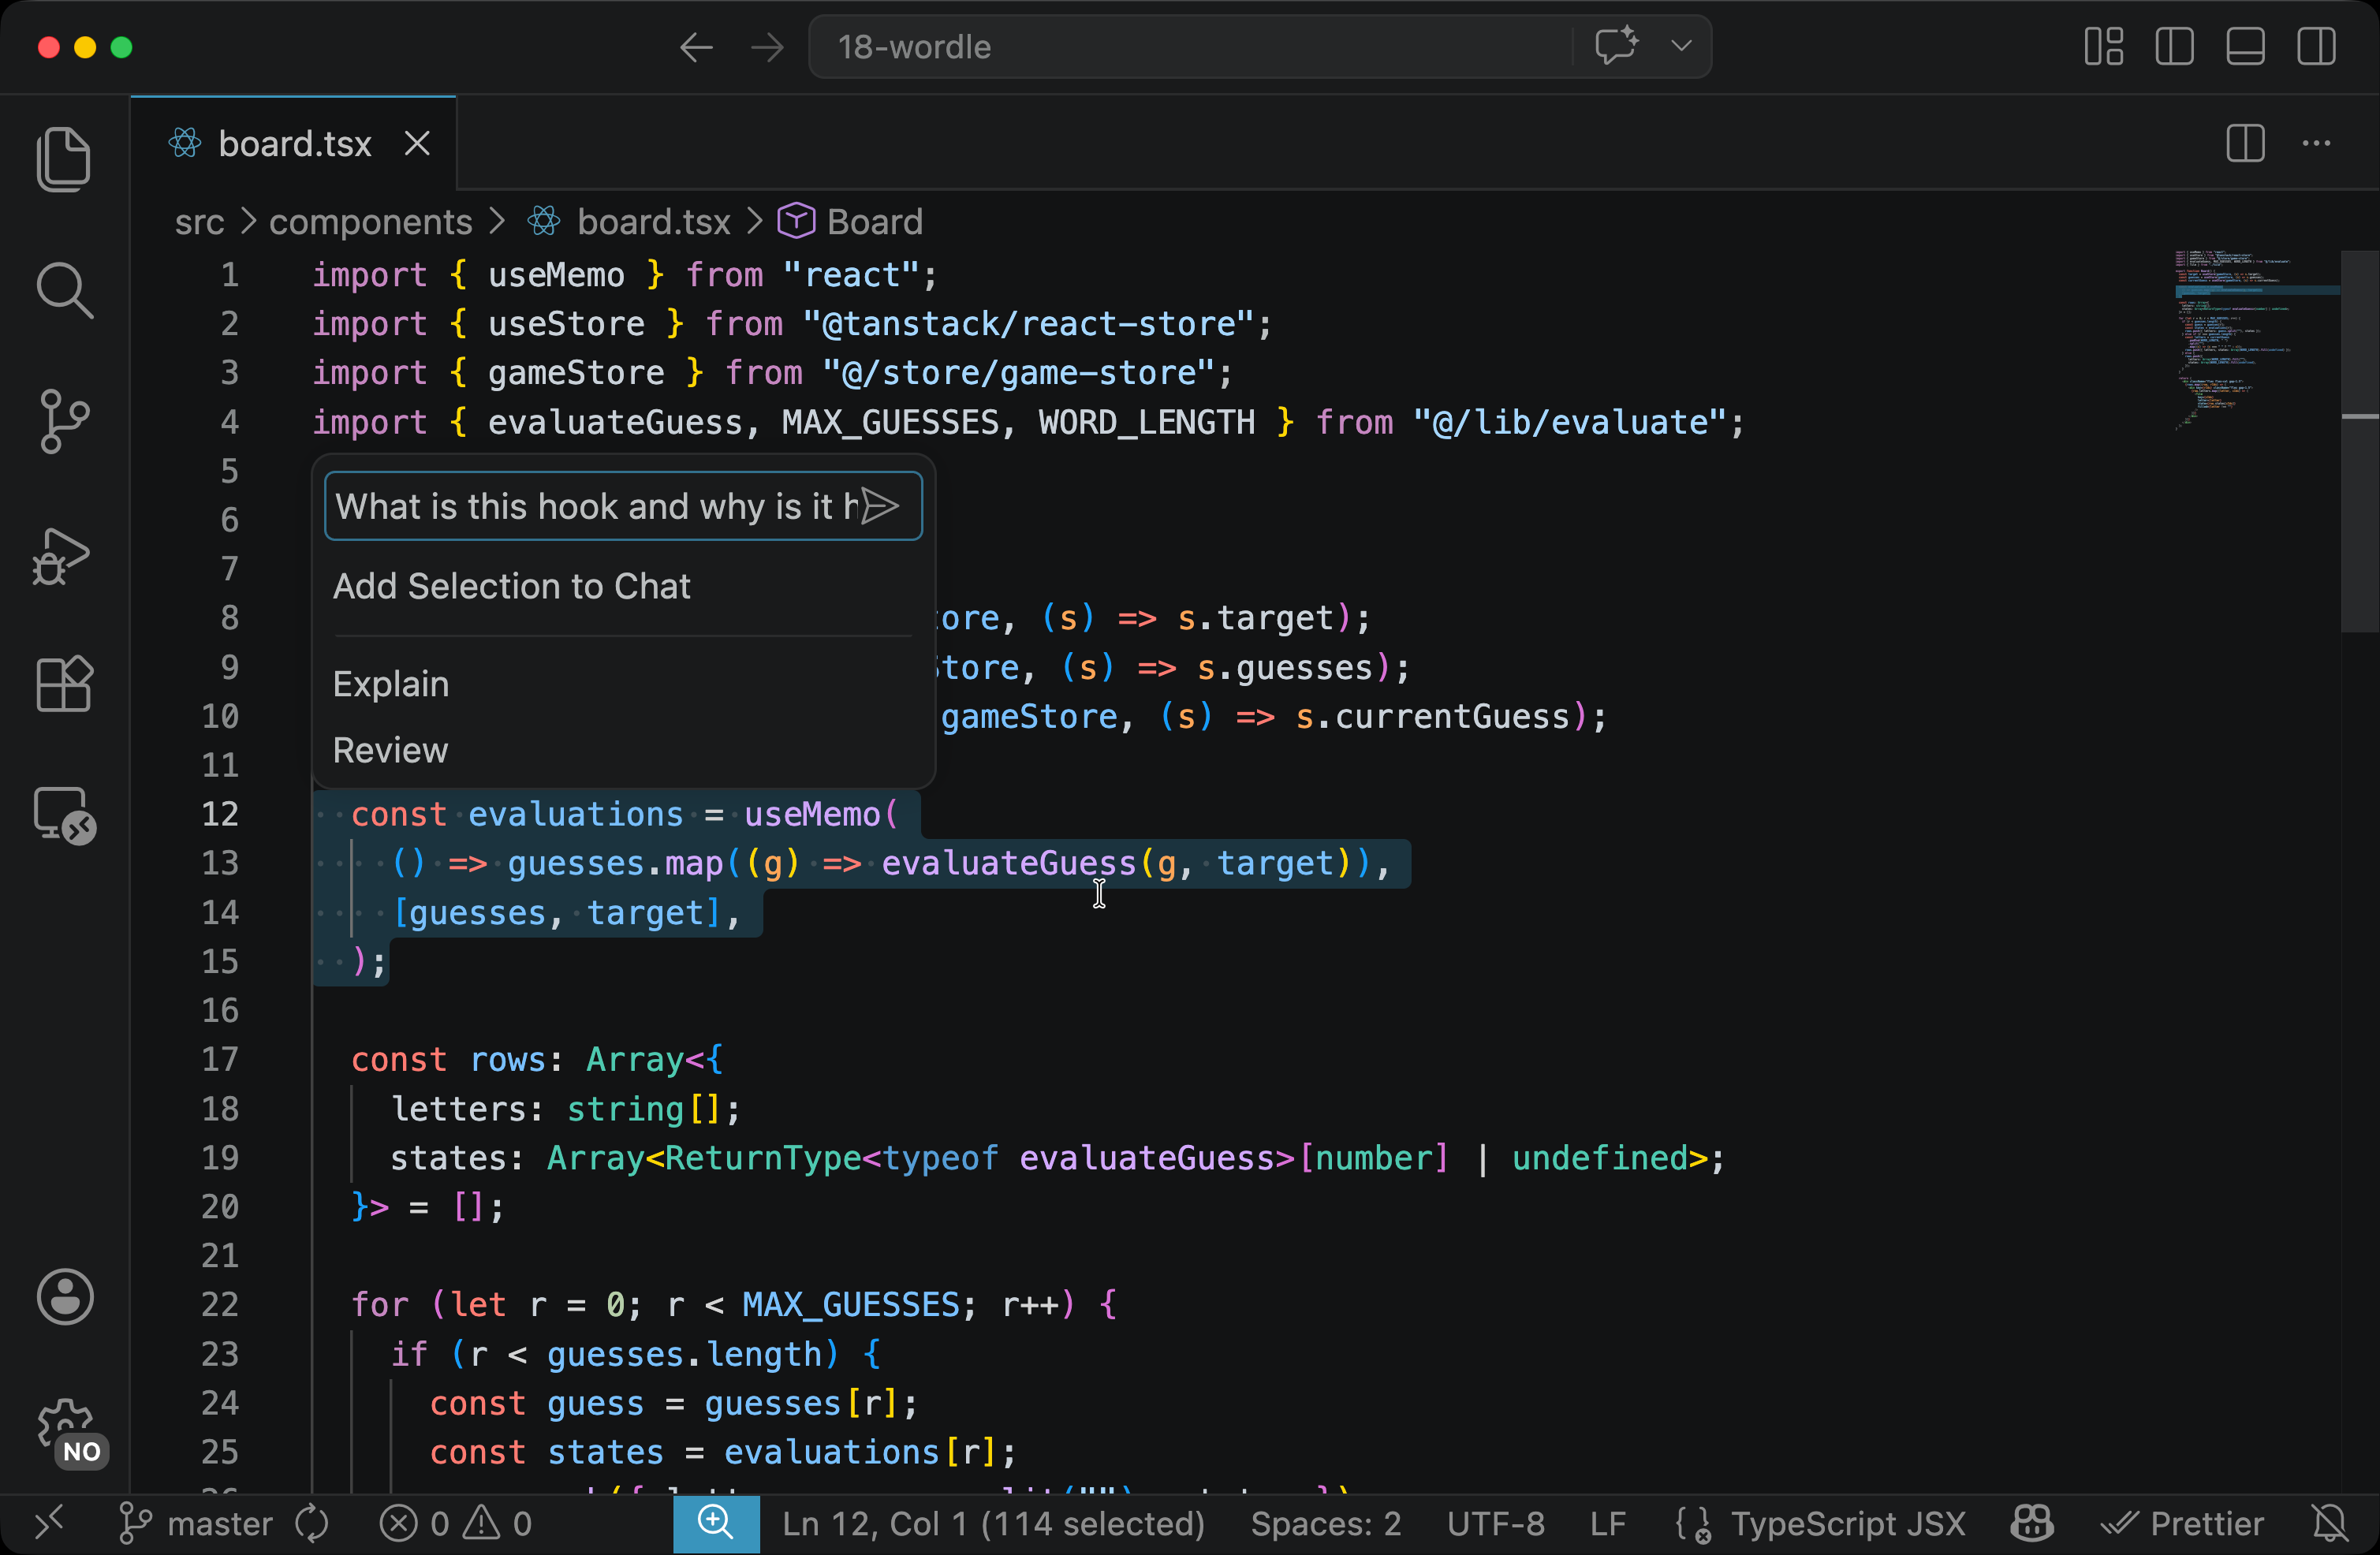Open the 18-wordle command center search

tap(1190, 47)
